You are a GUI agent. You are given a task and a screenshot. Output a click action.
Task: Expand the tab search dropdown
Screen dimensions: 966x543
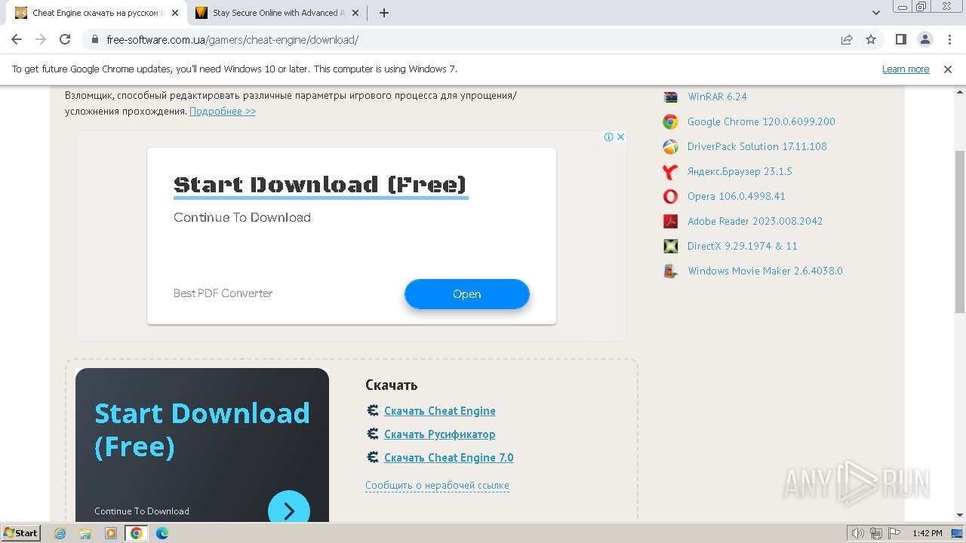(x=875, y=13)
